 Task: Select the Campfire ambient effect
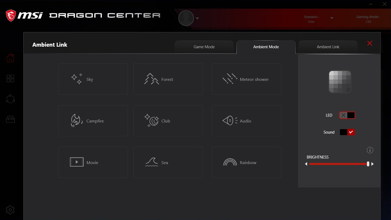[93, 121]
